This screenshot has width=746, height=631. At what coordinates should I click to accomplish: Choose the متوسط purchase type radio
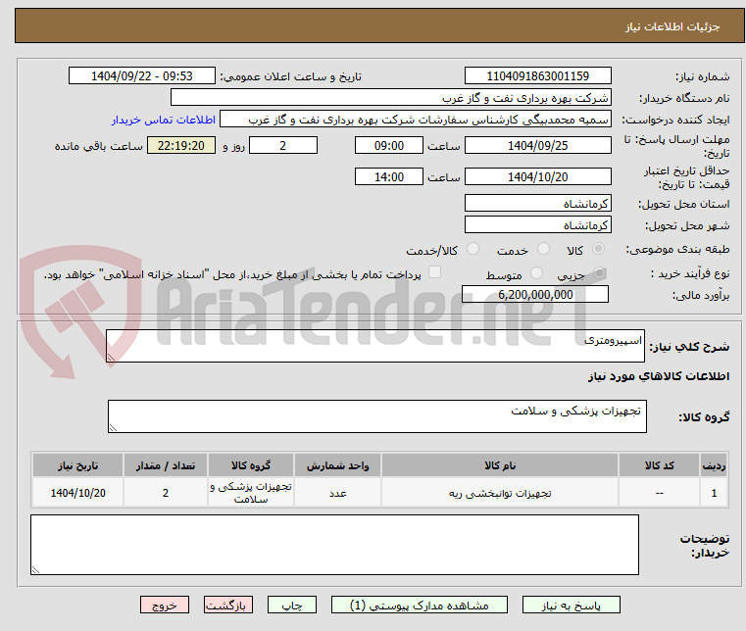tap(536, 273)
